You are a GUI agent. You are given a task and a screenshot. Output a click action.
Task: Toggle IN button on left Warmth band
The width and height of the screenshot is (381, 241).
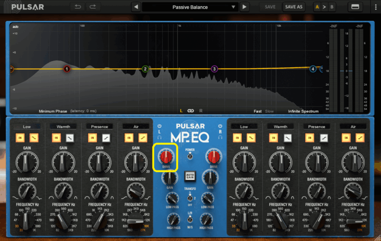tap(57, 137)
